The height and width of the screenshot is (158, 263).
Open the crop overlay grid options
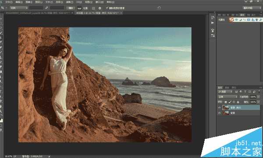(x=93, y=8)
